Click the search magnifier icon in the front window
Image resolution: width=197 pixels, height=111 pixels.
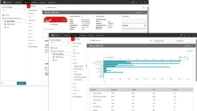(68, 43)
